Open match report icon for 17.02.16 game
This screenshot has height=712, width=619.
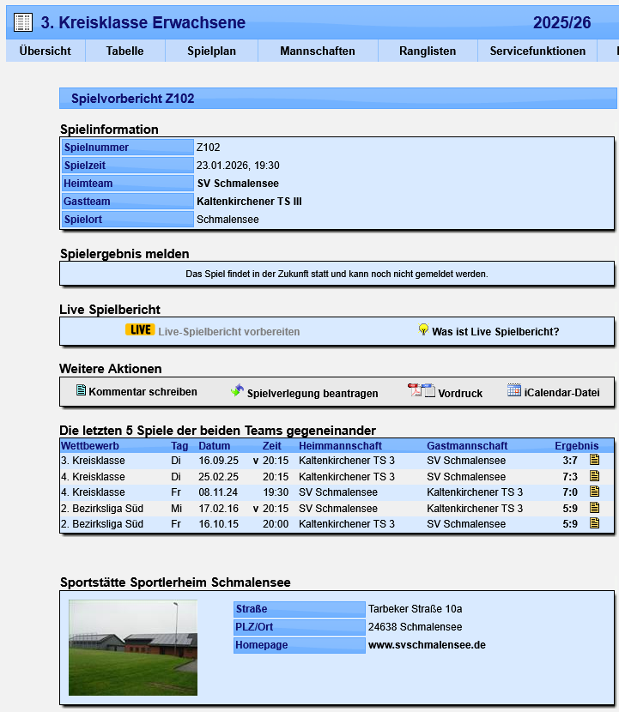[594, 508]
